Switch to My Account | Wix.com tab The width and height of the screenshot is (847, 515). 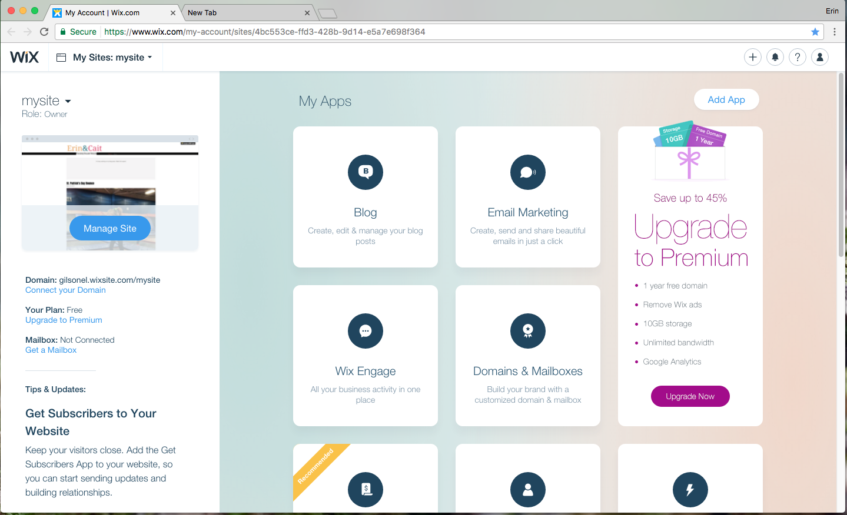113,12
